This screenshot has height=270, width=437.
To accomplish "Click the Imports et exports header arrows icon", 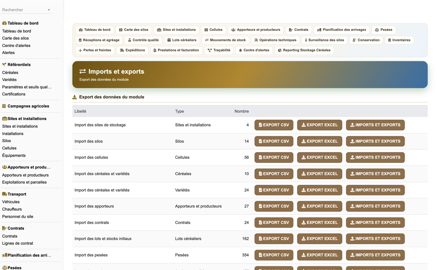I will click(83, 72).
